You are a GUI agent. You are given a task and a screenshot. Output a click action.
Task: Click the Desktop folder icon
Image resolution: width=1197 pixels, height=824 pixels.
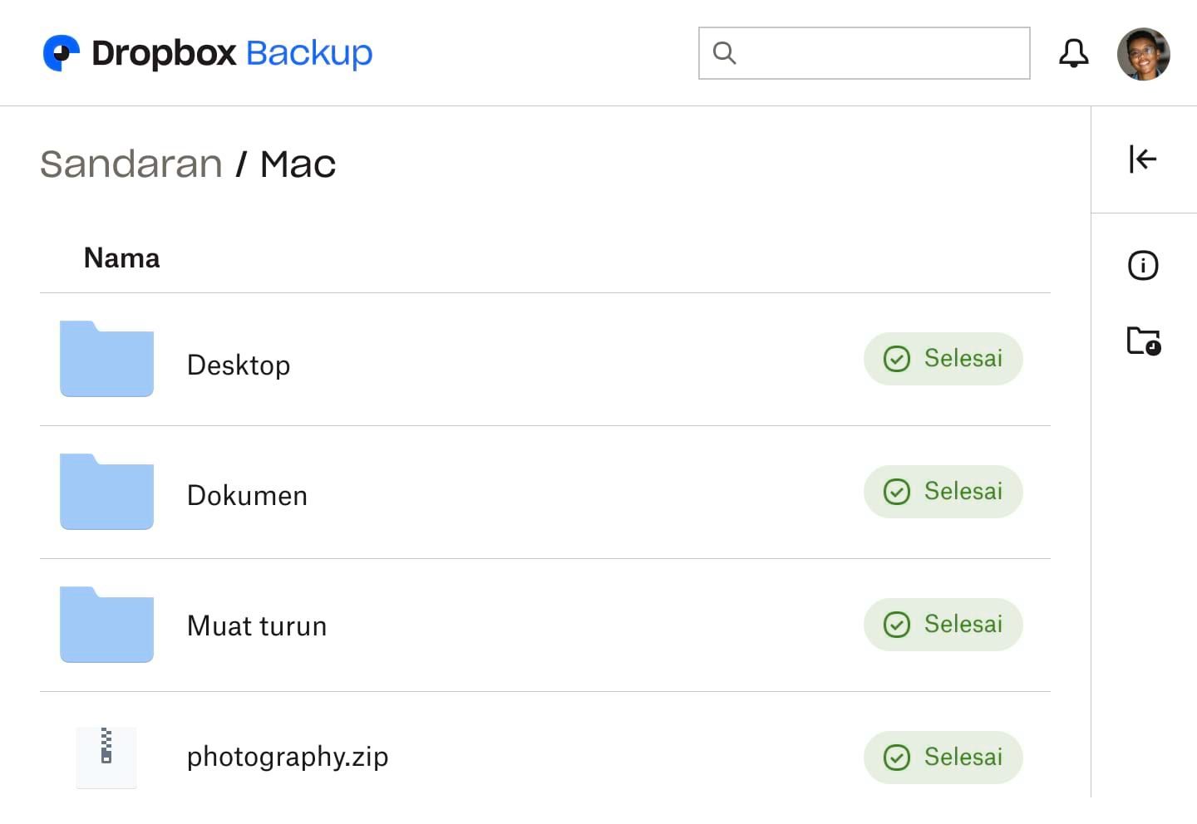[106, 359]
